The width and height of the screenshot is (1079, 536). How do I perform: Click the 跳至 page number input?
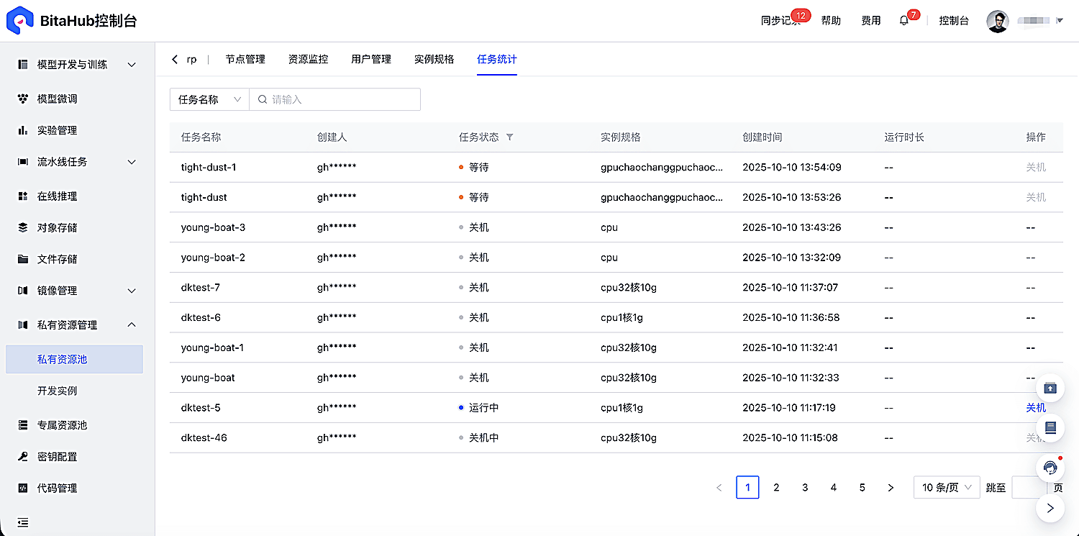[x=1029, y=487]
